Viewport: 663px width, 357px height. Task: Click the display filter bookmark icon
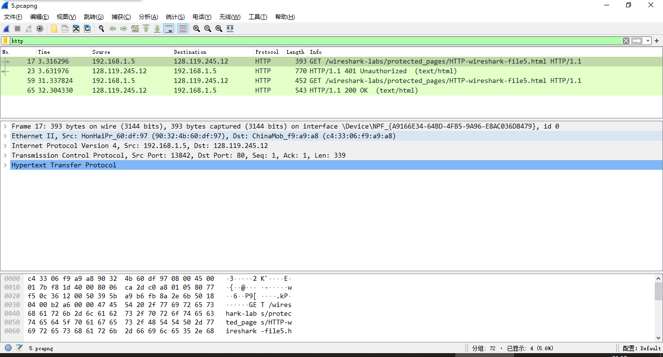[5, 41]
